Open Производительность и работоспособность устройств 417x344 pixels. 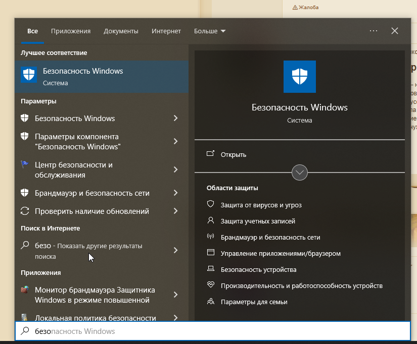[x=302, y=286]
